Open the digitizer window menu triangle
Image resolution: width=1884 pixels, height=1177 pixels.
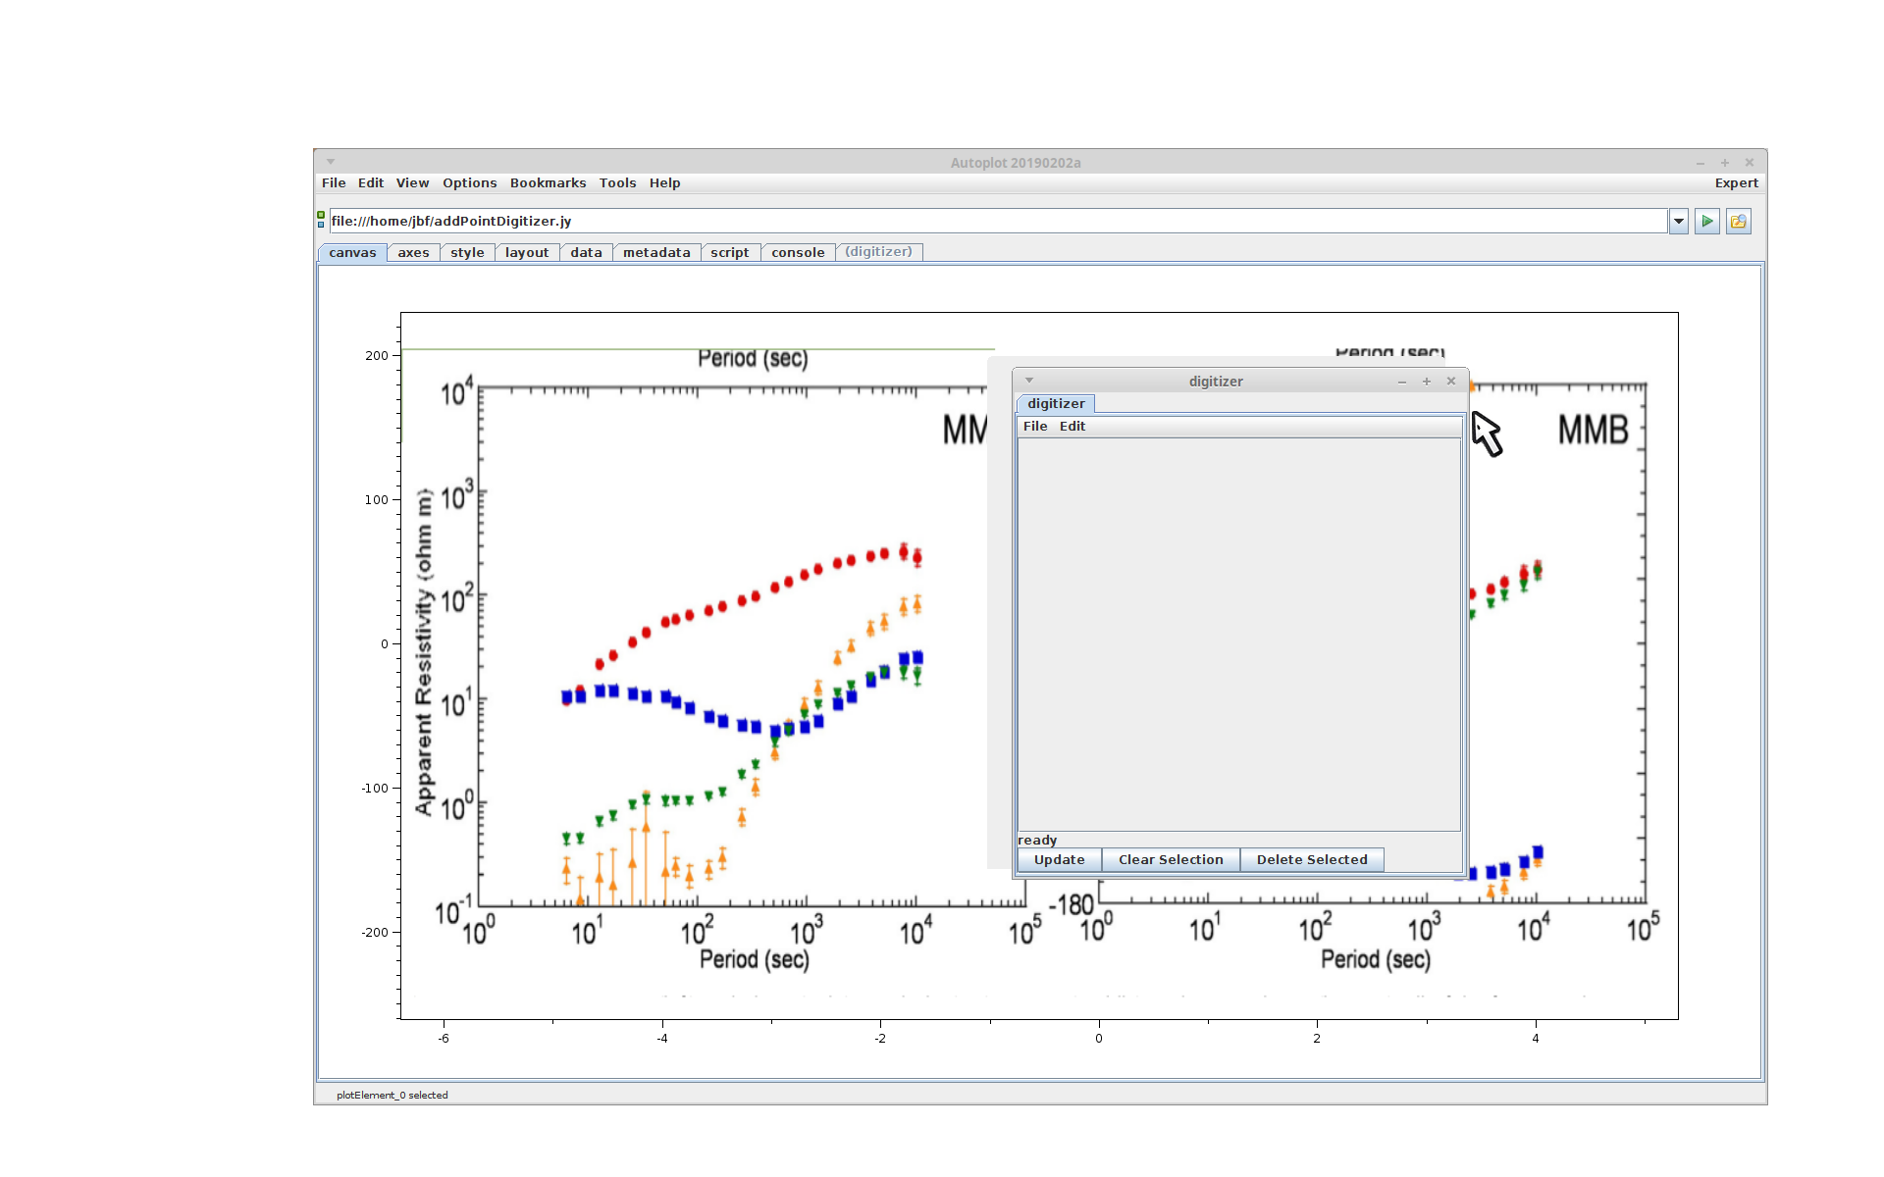1029,381
